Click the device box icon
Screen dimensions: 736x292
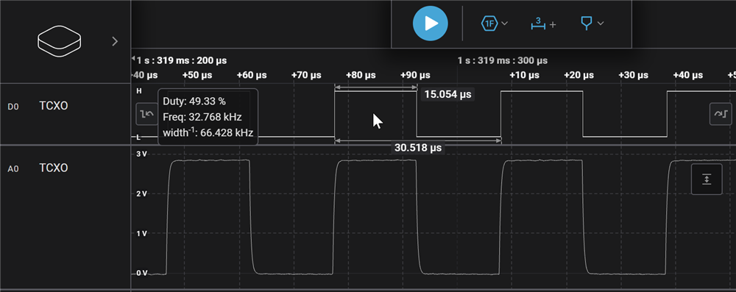[59, 41]
